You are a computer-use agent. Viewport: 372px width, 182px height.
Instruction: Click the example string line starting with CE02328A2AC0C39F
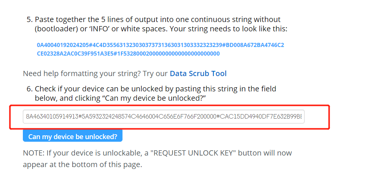[128, 54]
